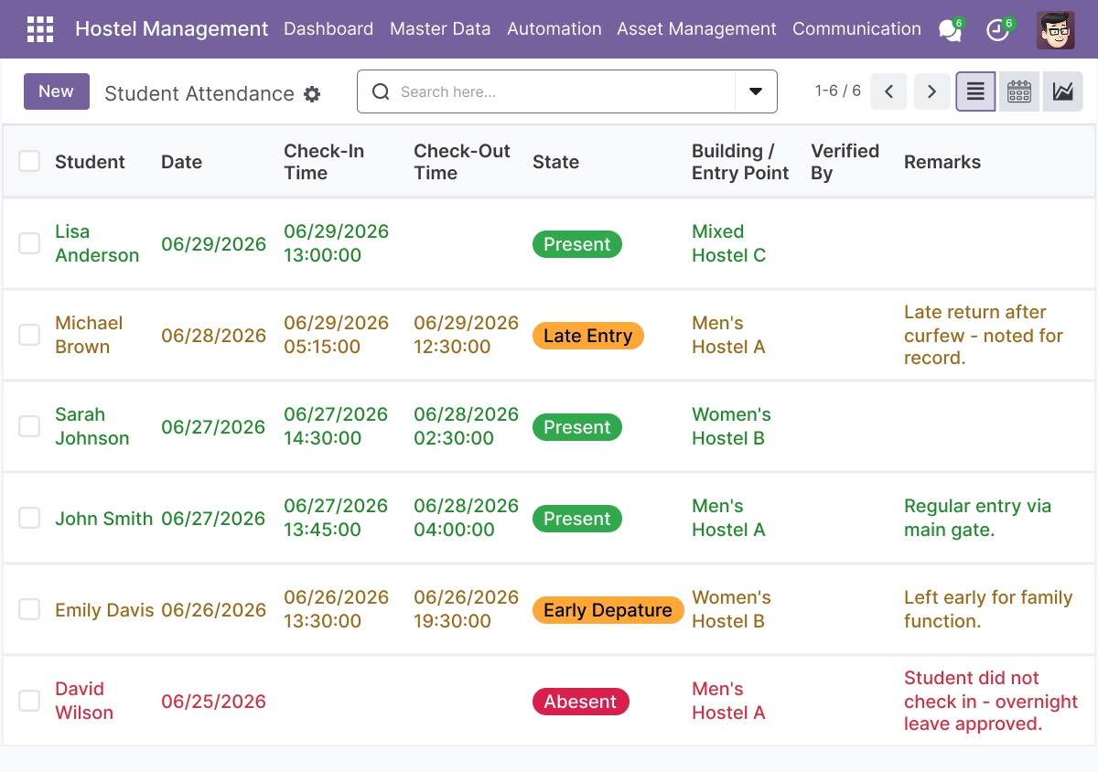
Task: Click the Early Depature status badge
Action: click(x=608, y=610)
